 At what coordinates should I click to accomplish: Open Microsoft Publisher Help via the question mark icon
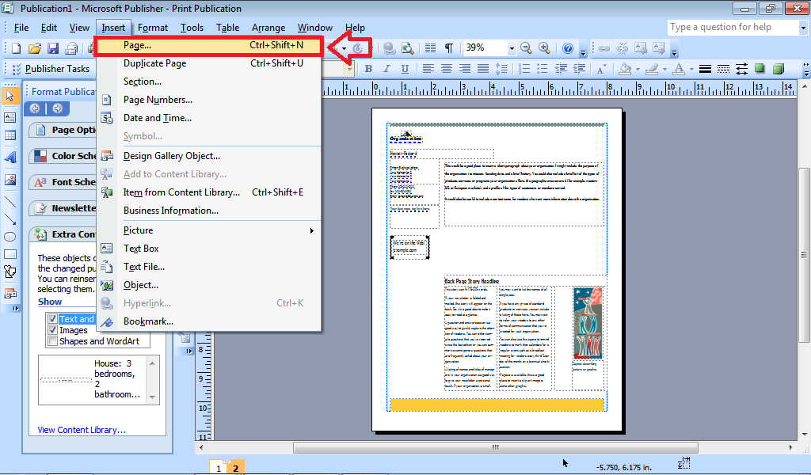[568, 47]
